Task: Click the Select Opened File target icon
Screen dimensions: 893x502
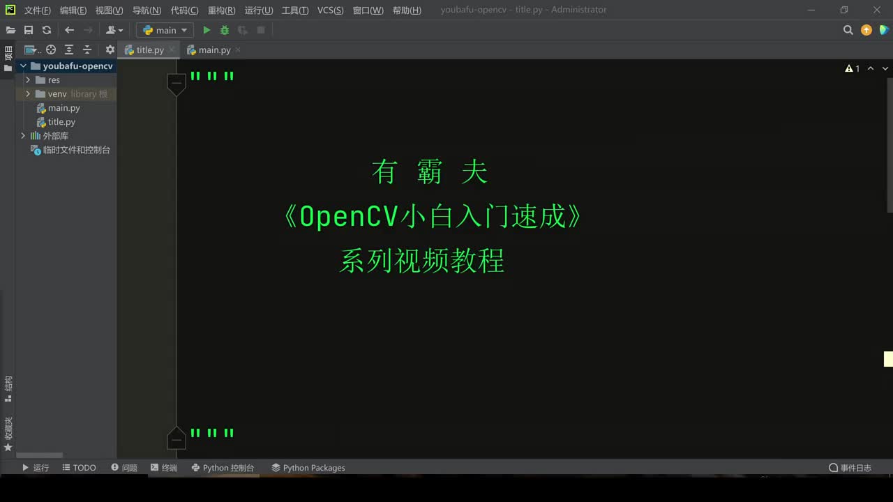Action: [51, 50]
